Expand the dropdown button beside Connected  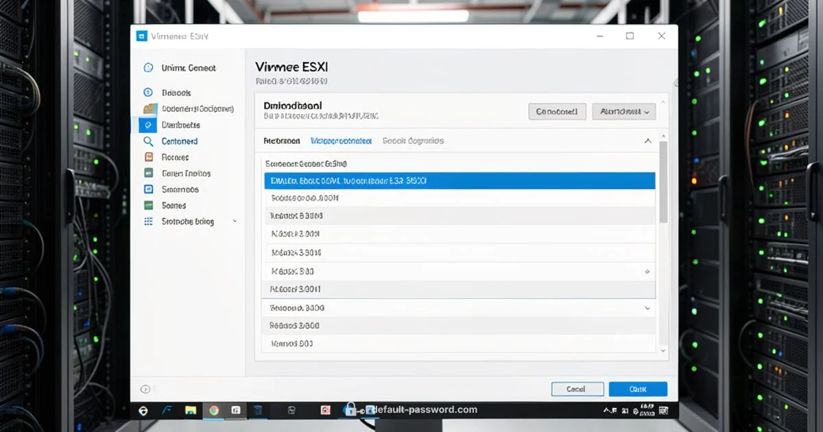coord(623,111)
